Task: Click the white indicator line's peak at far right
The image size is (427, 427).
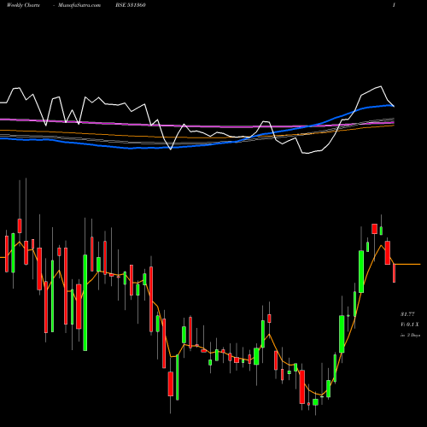Action: pyautogui.click(x=381, y=86)
